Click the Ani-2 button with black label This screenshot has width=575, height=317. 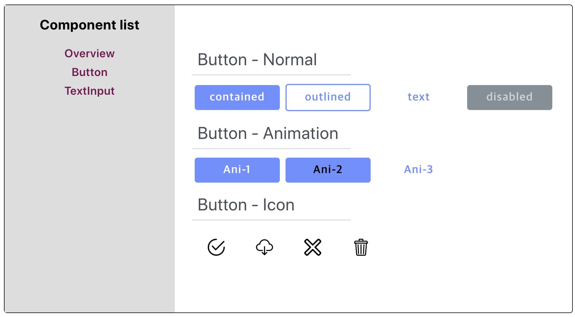tap(328, 170)
